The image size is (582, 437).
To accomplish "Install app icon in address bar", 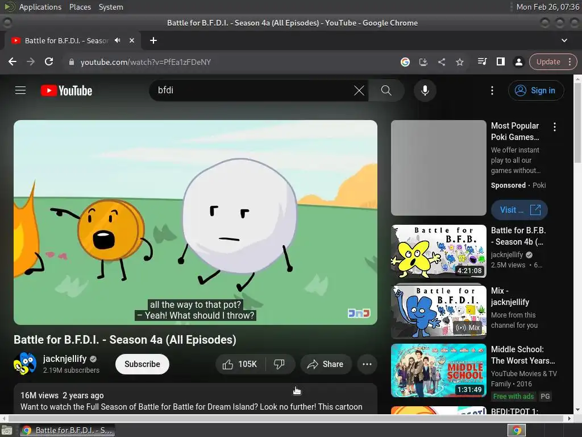I will 423,61.
